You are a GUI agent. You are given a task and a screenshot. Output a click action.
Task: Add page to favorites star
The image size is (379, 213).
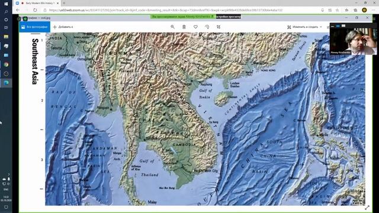[337, 10]
